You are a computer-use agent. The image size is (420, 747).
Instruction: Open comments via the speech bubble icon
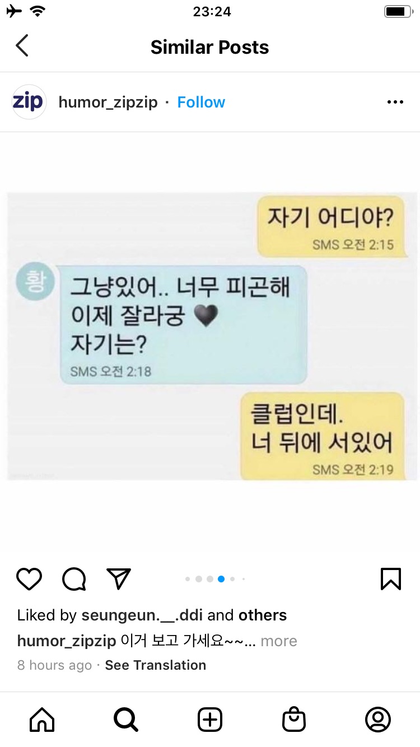point(74,579)
